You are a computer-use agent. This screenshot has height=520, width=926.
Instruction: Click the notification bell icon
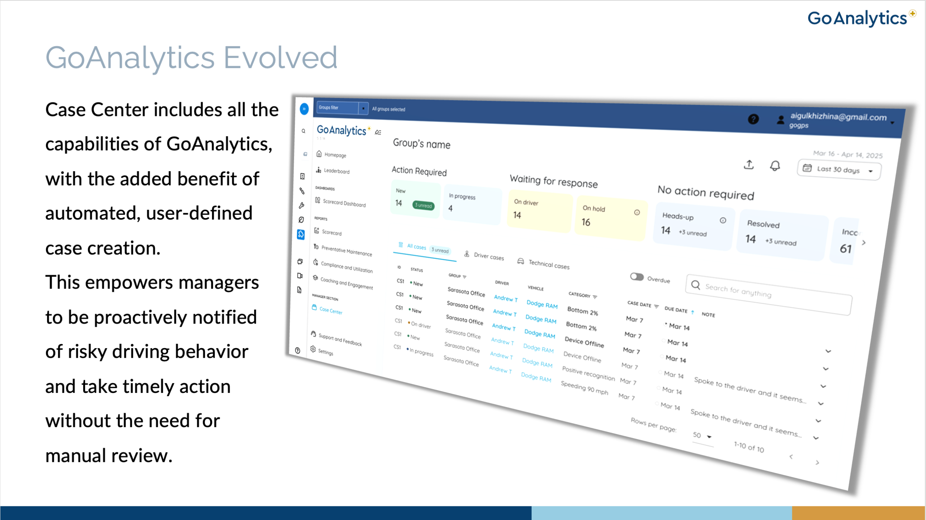[x=774, y=166]
